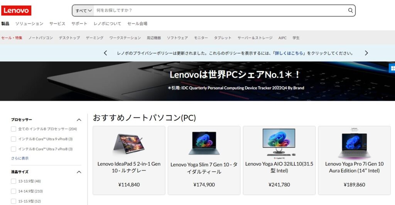The height and width of the screenshot is (205, 395).
Task: Collapse the プロセッサー filter section
Action: click(x=79, y=120)
